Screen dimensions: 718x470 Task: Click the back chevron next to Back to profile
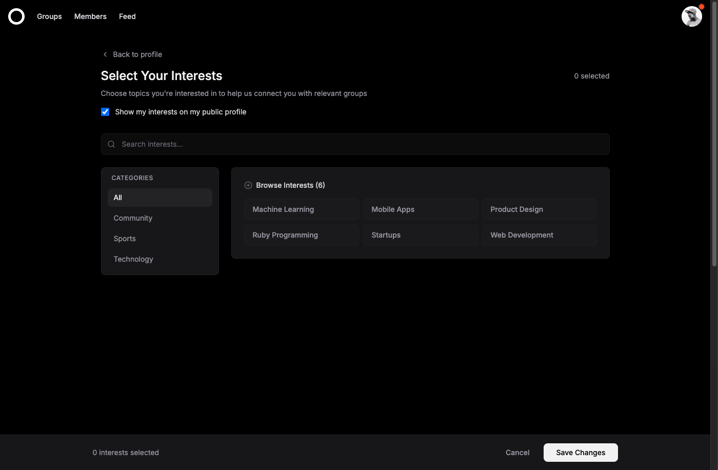pos(105,54)
